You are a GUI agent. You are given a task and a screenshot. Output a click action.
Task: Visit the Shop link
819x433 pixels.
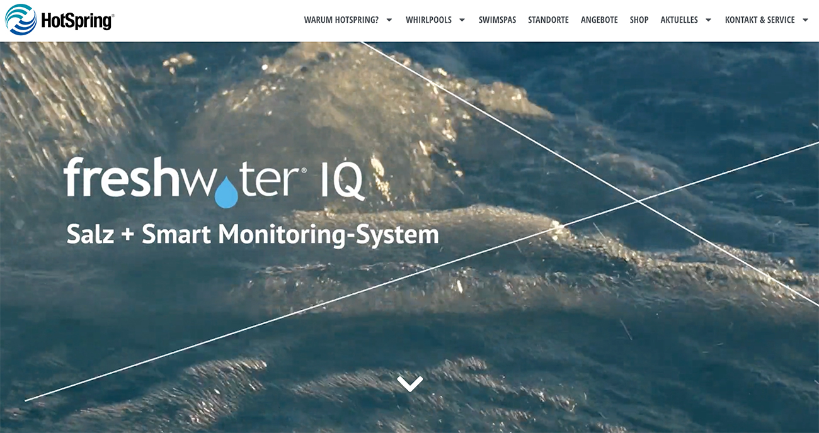click(x=639, y=20)
